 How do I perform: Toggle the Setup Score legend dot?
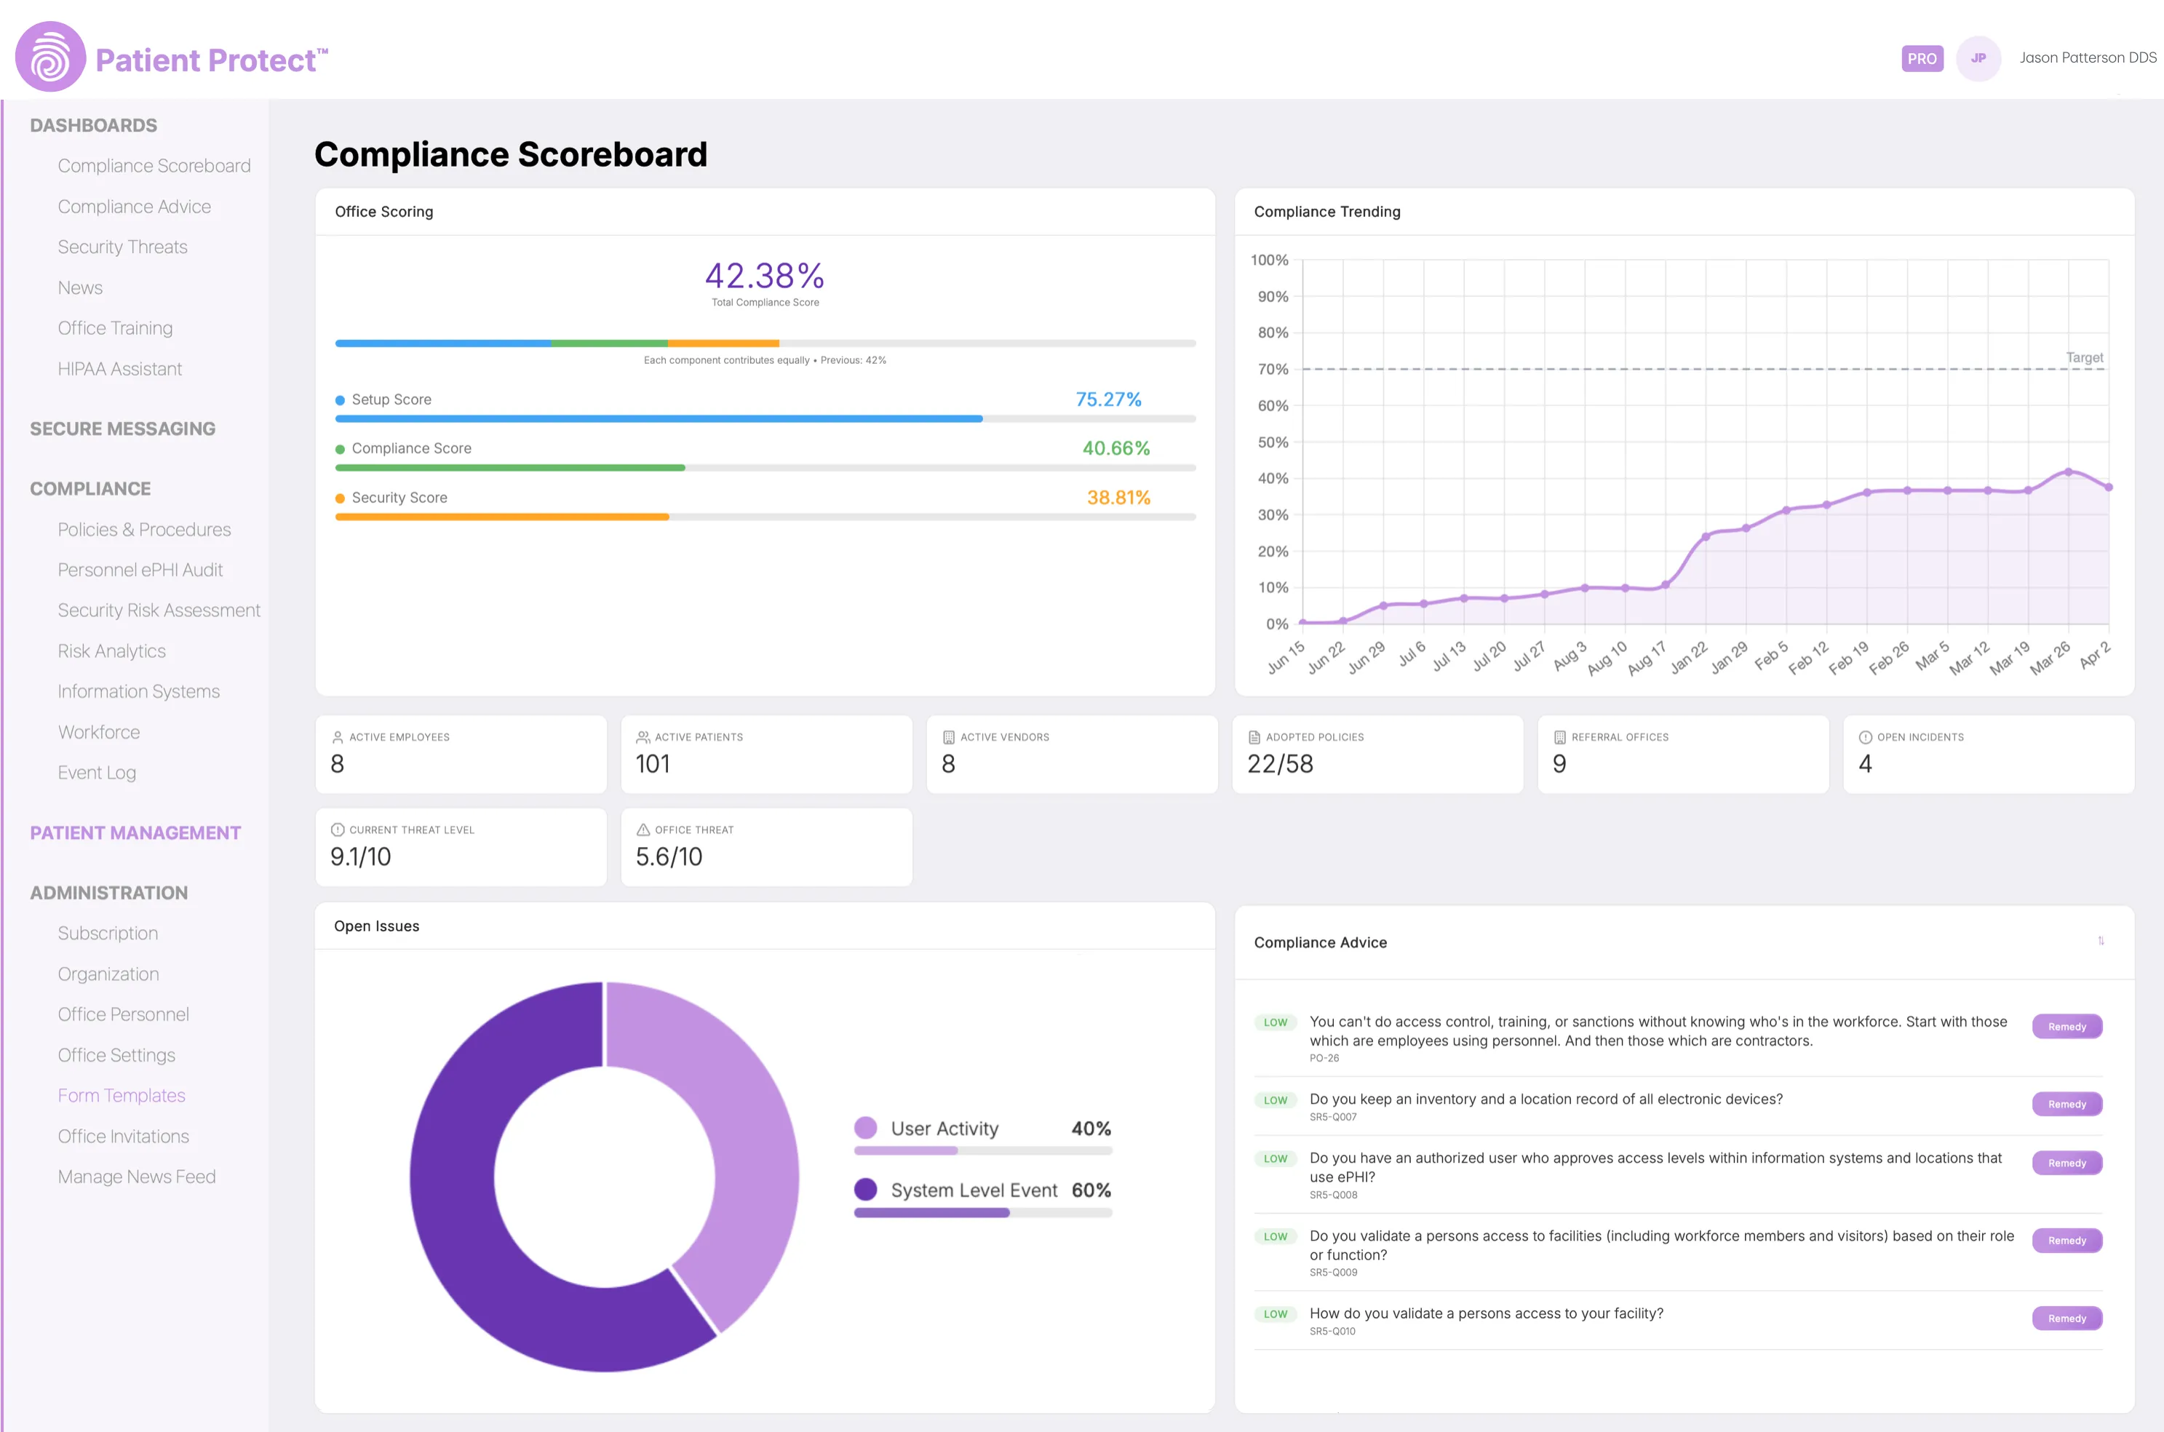(339, 399)
